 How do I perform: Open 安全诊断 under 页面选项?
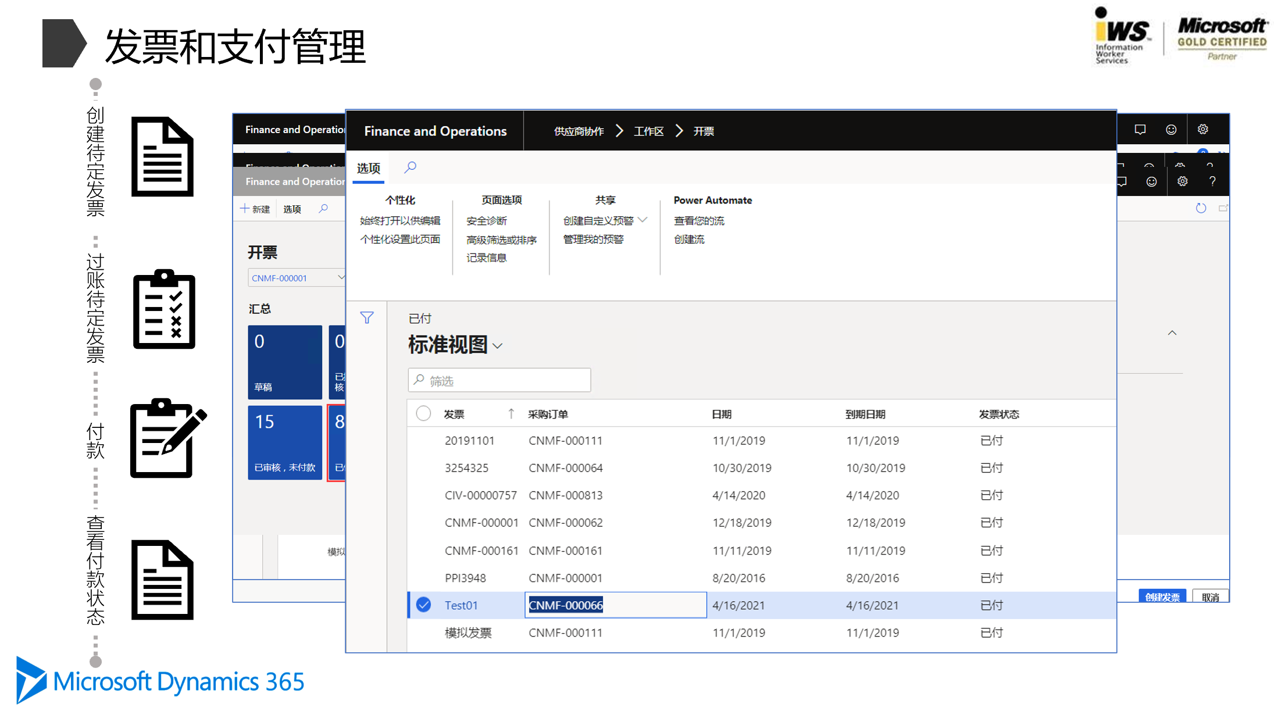coord(487,221)
